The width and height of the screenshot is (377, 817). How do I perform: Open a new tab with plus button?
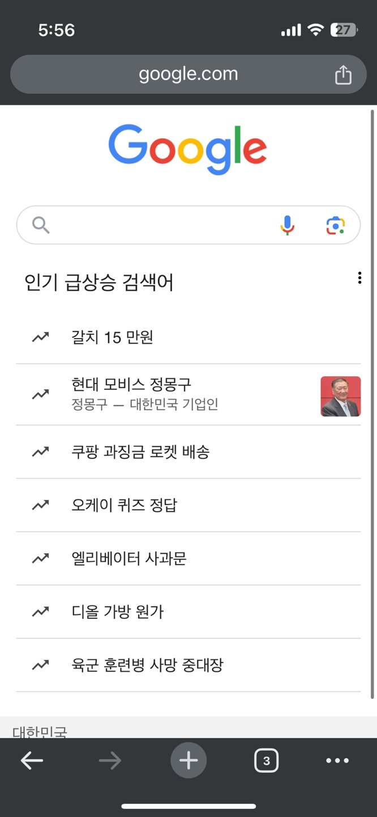[188, 761]
